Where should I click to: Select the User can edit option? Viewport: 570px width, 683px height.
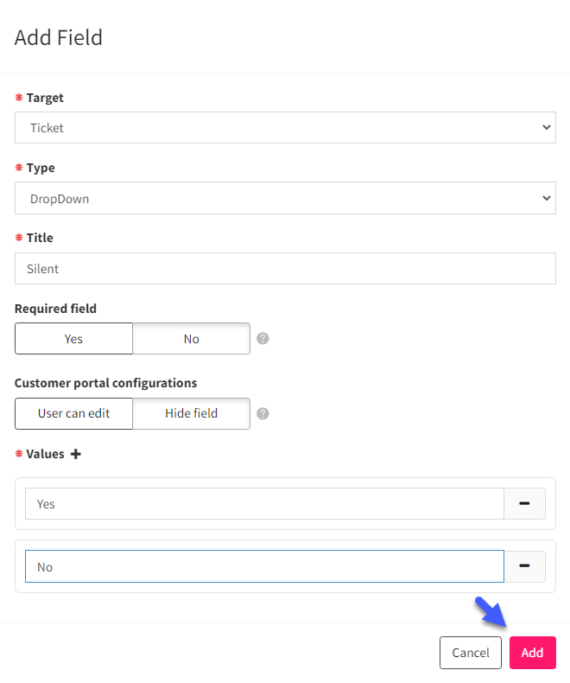tap(73, 413)
